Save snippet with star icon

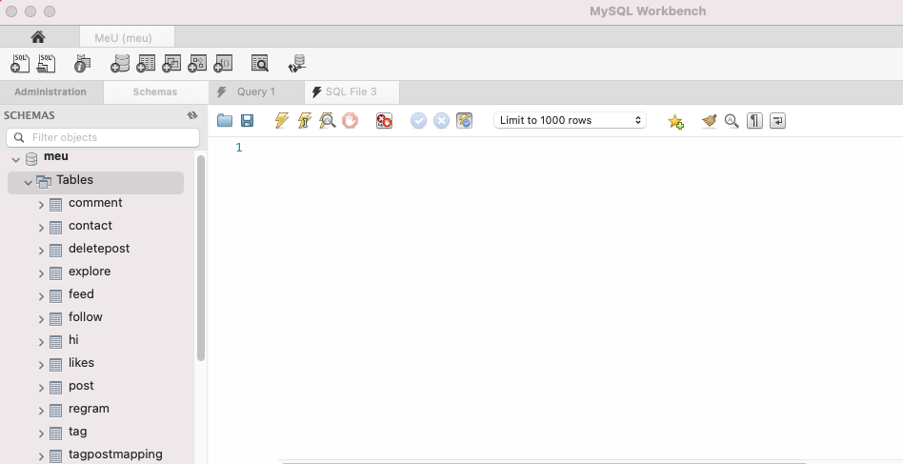(x=675, y=121)
